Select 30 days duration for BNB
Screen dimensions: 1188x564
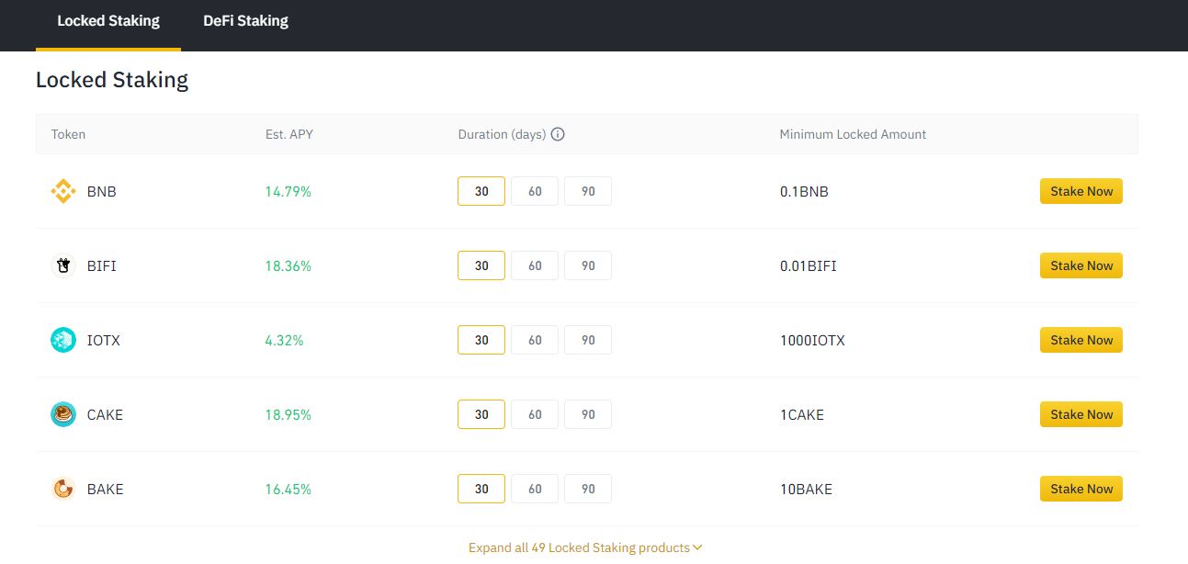tap(481, 191)
